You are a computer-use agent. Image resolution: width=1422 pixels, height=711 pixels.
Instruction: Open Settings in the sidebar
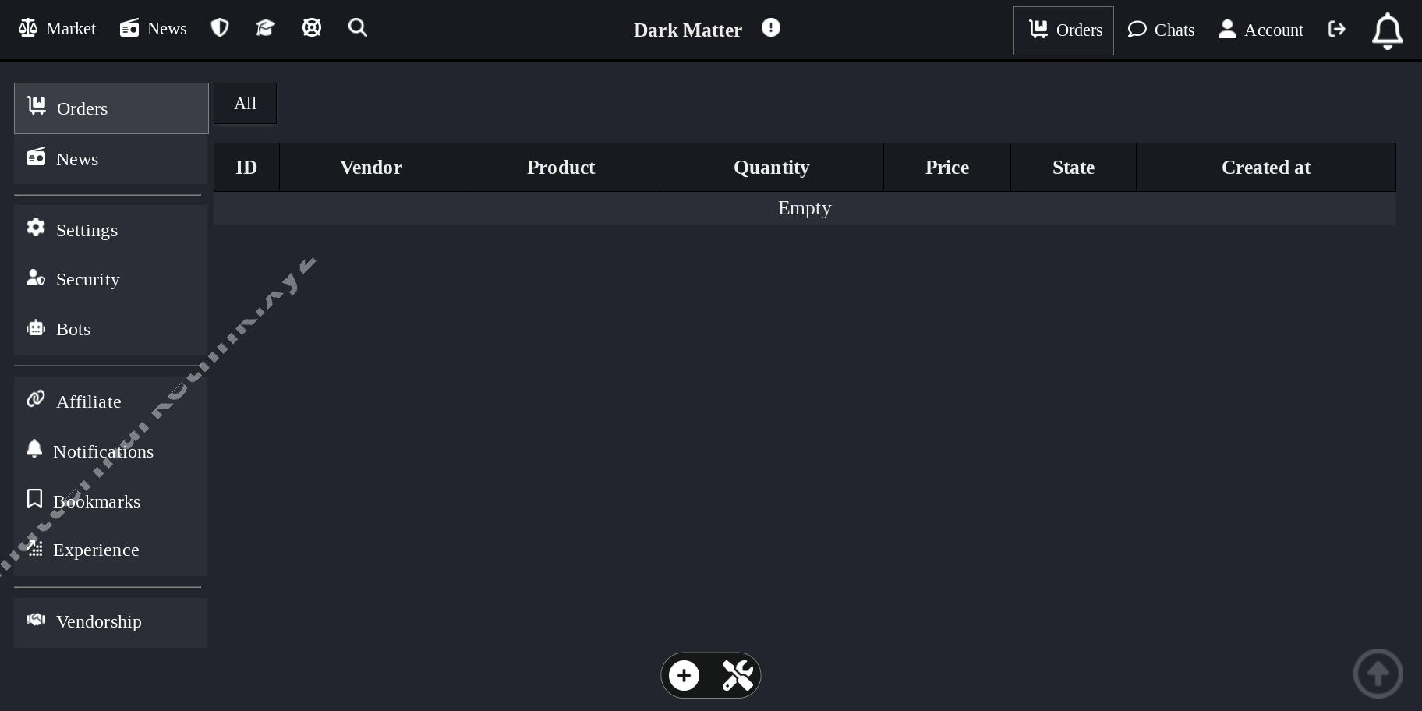pyautogui.click(x=87, y=229)
